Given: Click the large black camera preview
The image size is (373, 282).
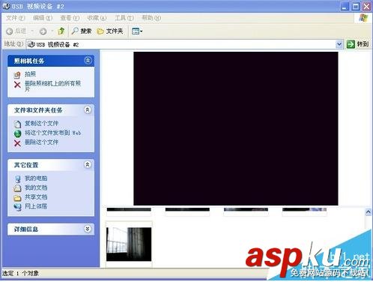Looking at the screenshot, I should (x=236, y=128).
